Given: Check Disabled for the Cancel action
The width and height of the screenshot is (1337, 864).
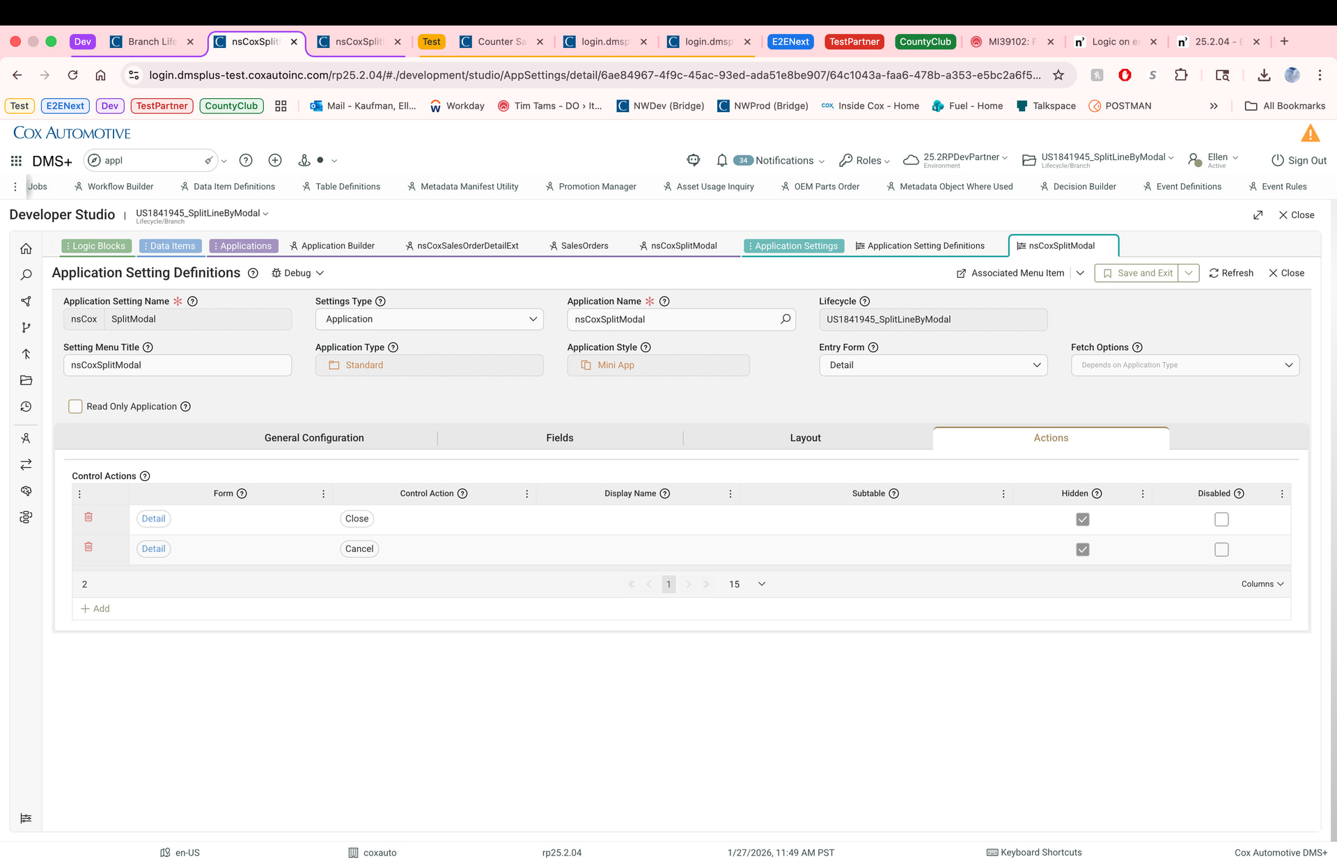Looking at the screenshot, I should tap(1221, 549).
